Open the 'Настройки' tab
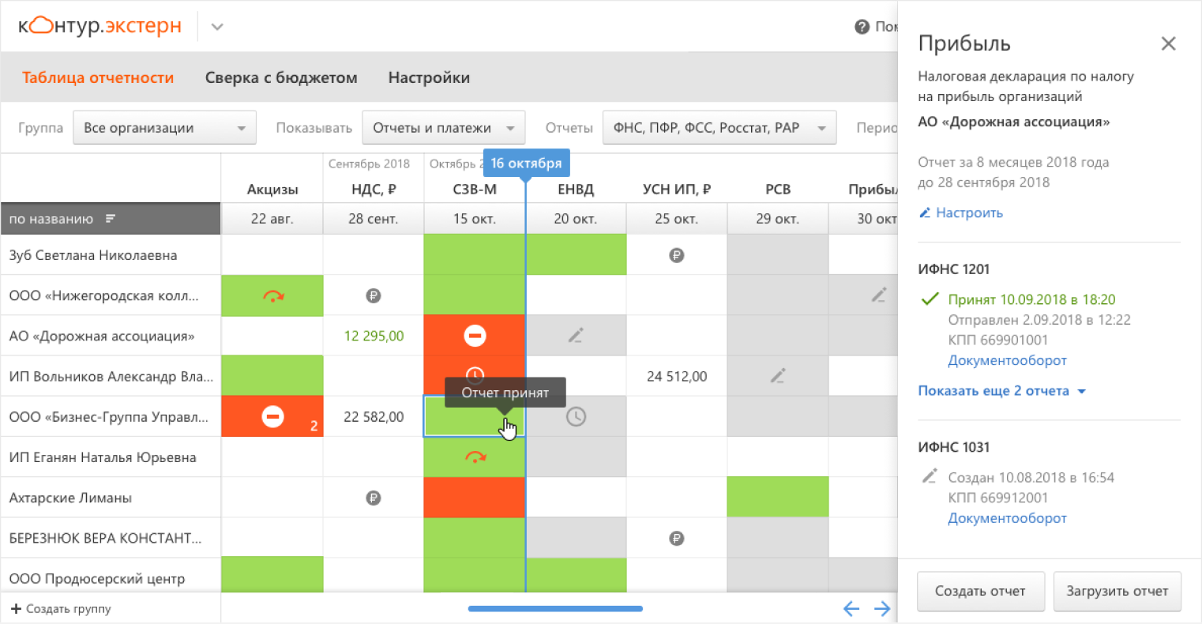Image resolution: width=1202 pixels, height=624 pixels. pyautogui.click(x=429, y=78)
